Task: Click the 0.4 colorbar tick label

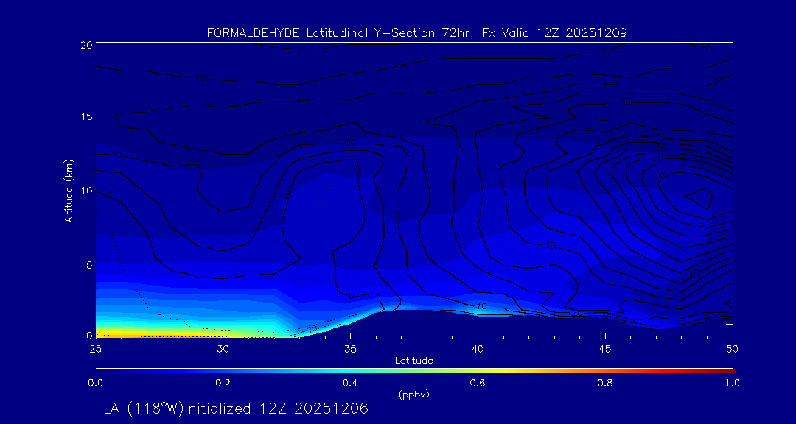Action: [x=350, y=383]
